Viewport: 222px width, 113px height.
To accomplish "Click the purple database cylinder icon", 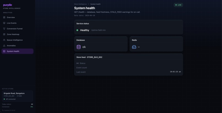I will (78, 47).
